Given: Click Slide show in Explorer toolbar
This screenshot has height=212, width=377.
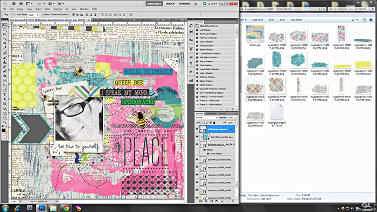Looking at the screenshot, I should tap(257, 20).
